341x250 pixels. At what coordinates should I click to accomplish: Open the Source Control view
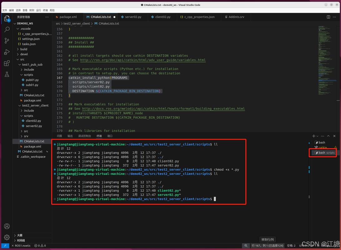coord(7,41)
